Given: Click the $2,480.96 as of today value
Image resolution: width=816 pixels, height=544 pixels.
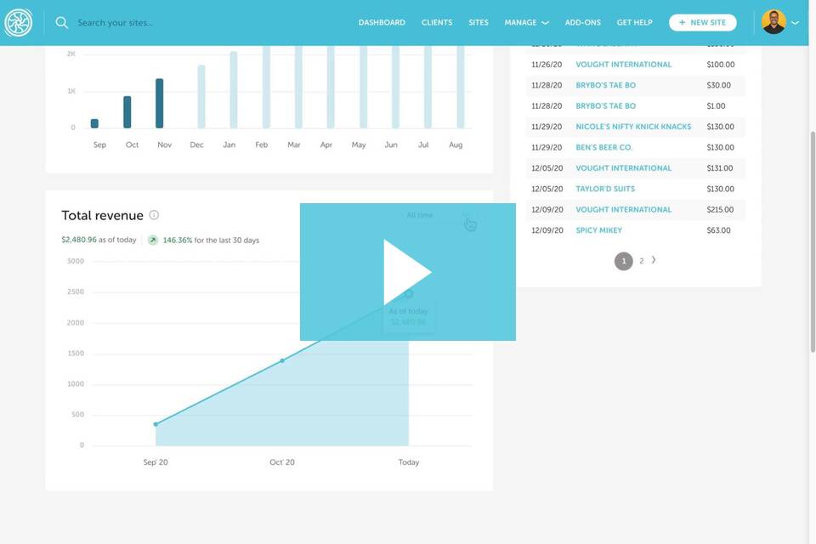Looking at the screenshot, I should pos(99,240).
